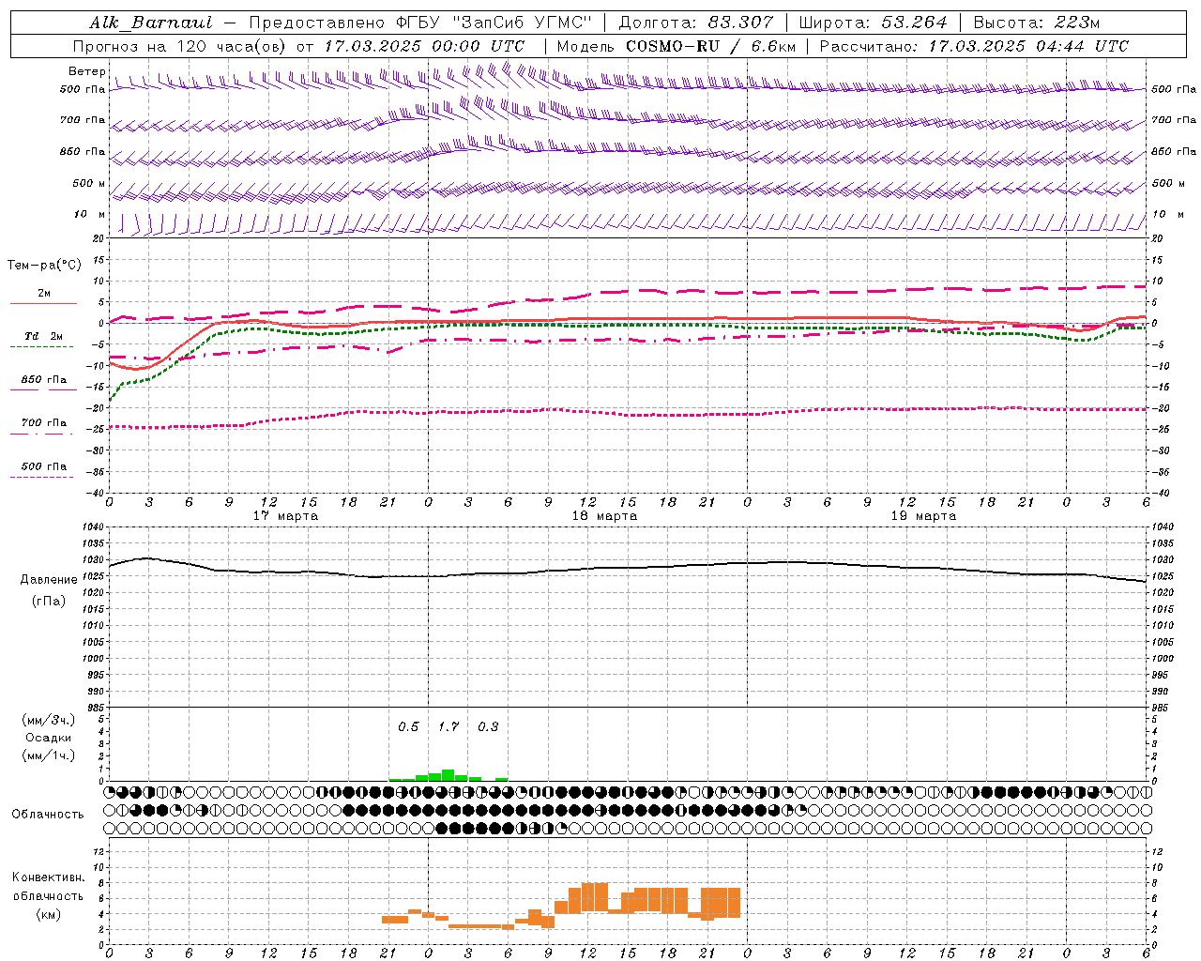This screenshot has width=1201, height=961.
Task: Click the precipitation total "0.3"
Action: pos(488,726)
